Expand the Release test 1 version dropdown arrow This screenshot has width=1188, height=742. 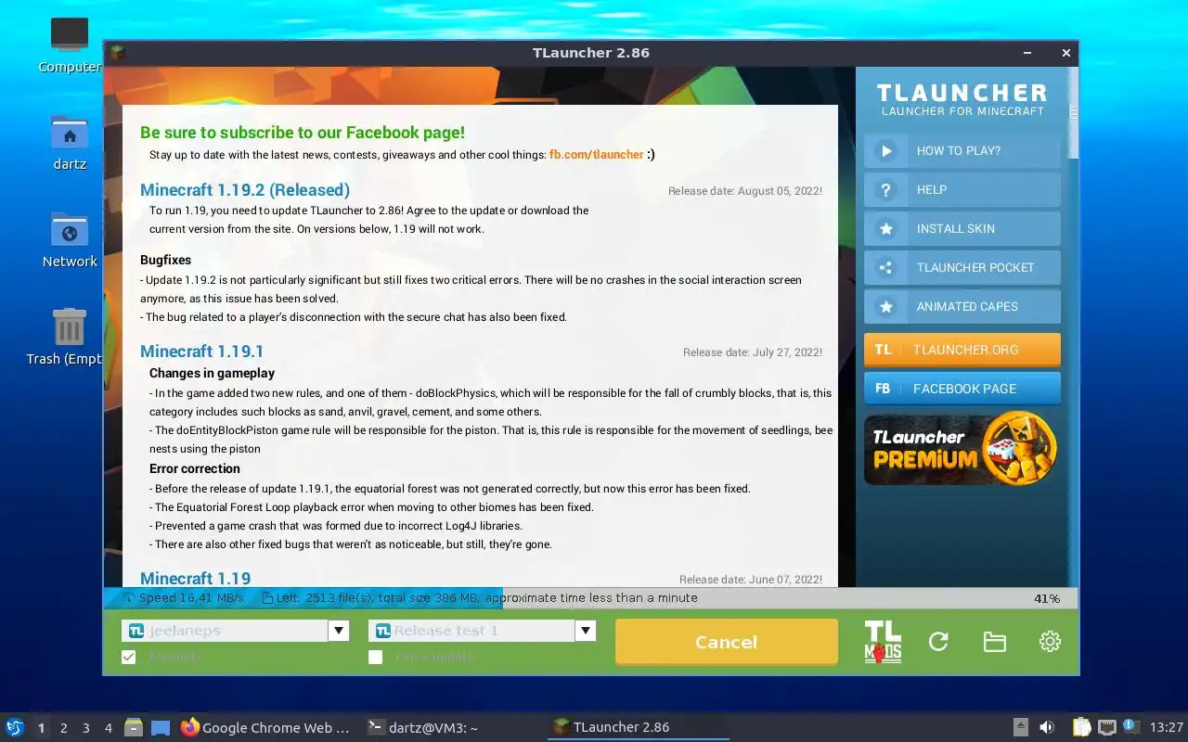[586, 631]
